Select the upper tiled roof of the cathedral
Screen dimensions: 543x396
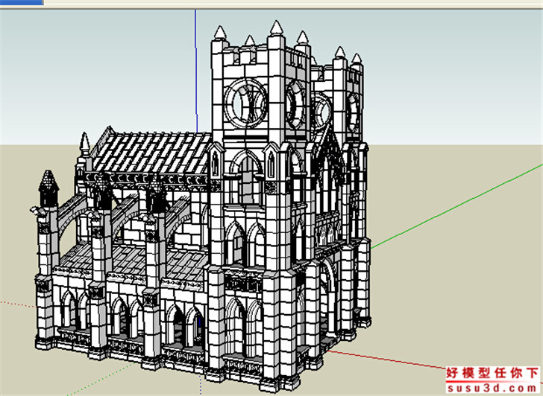tap(152, 153)
